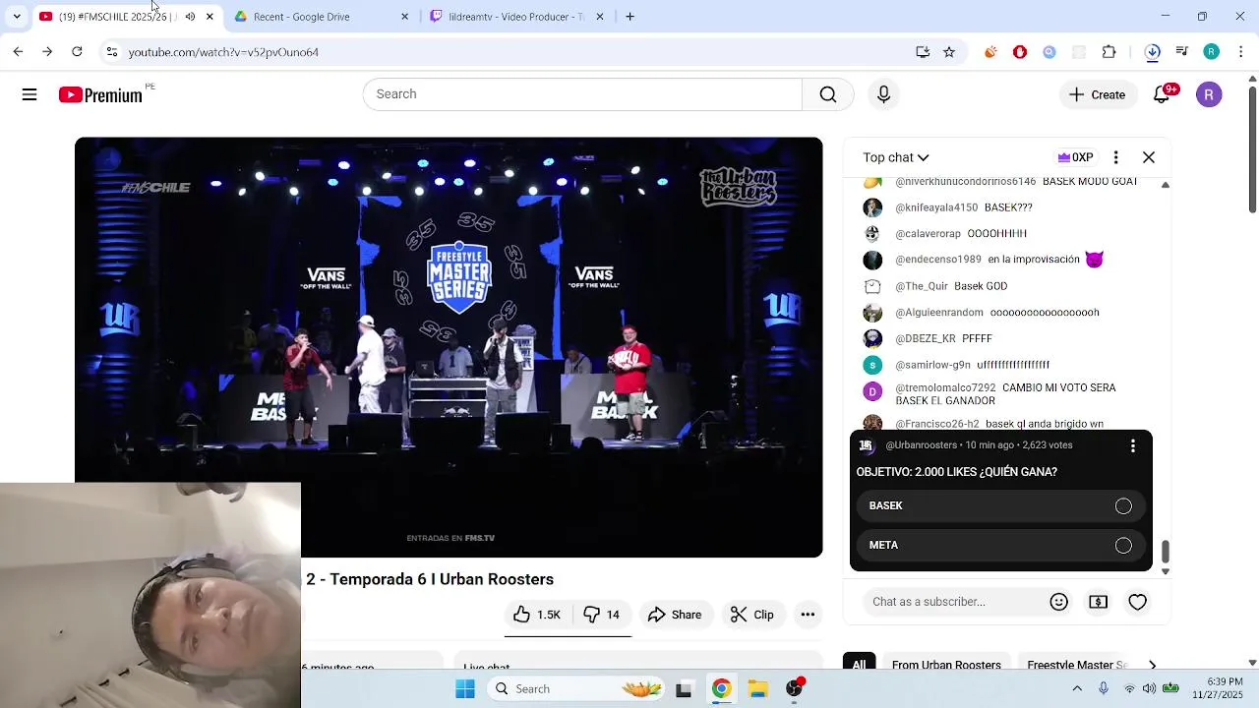Open Chrome three-dot menu

[x=1241, y=52]
